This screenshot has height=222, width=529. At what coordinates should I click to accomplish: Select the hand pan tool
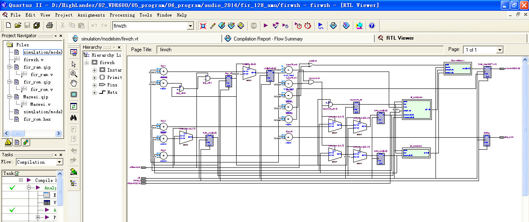click(74, 83)
